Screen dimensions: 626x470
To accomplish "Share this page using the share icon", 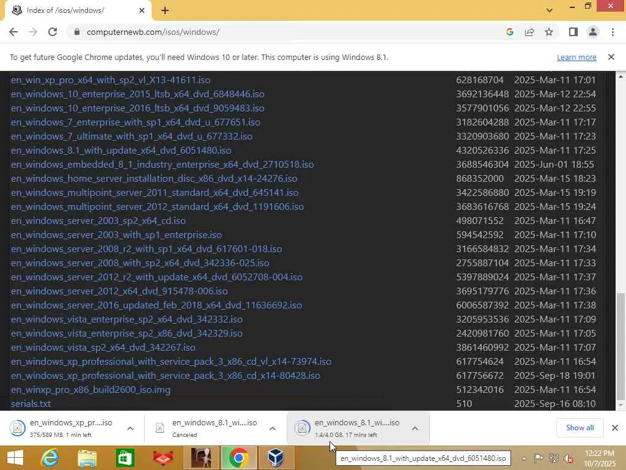I will [529, 32].
